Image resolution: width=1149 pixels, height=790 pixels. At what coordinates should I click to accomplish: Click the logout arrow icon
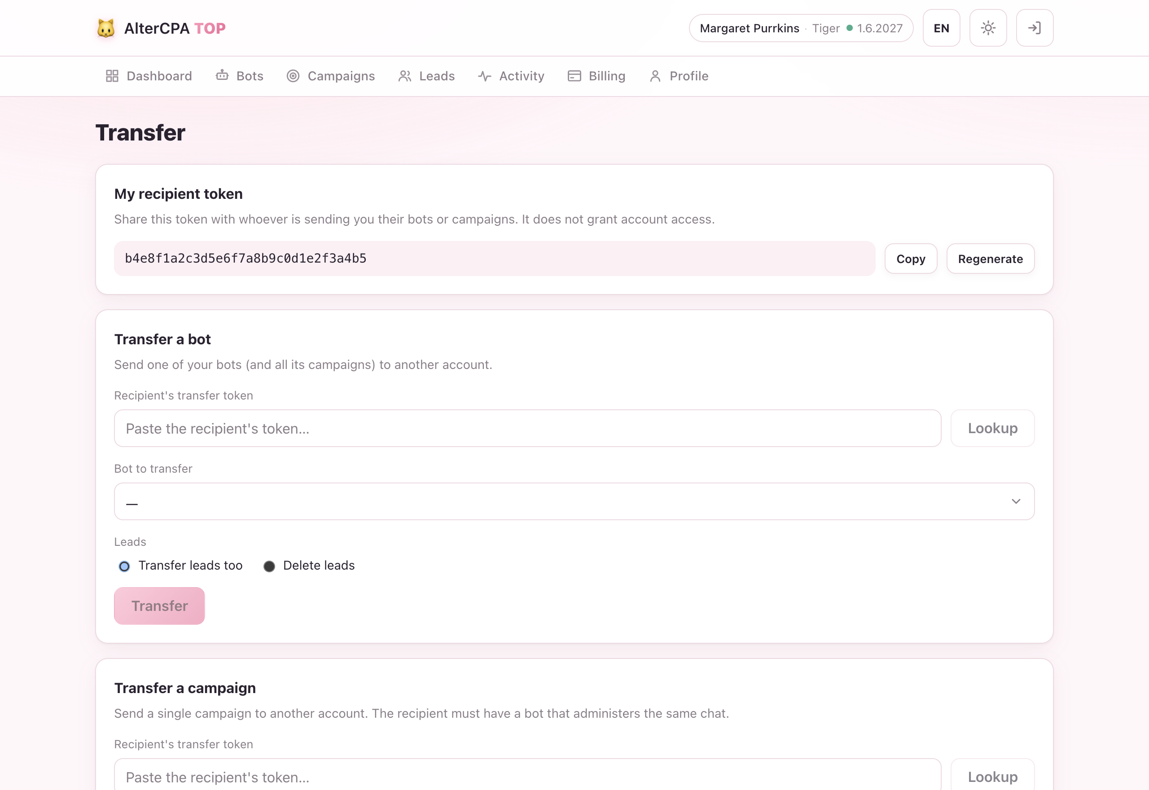[1034, 28]
